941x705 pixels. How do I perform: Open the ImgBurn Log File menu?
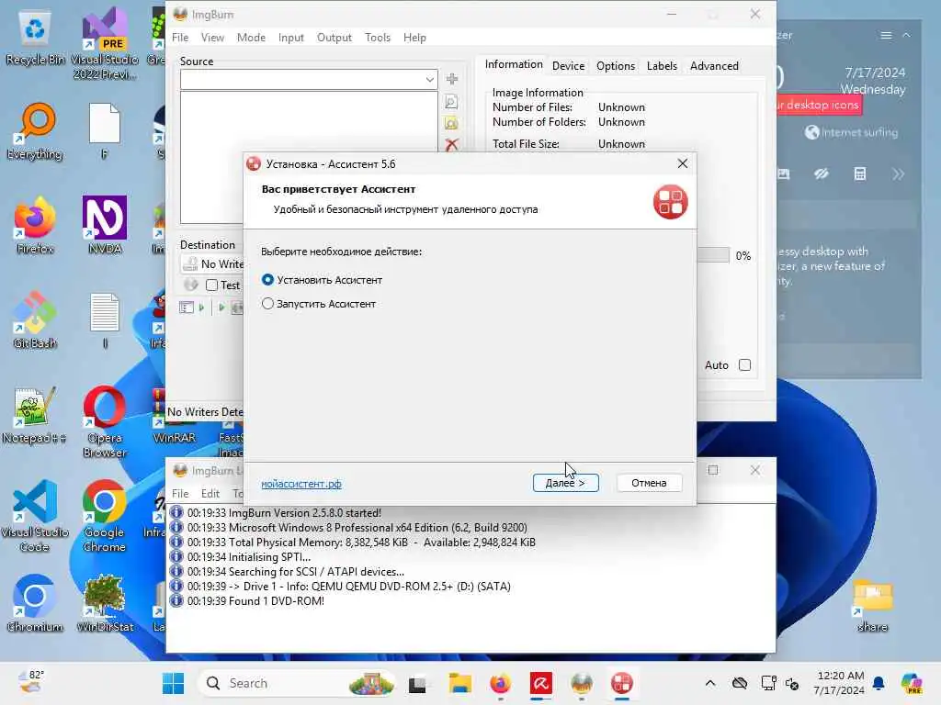[x=180, y=493]
